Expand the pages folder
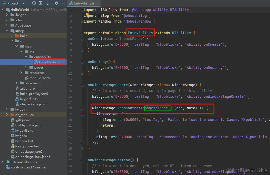Viewport: 270px width, 175px height. coord(26,67)
